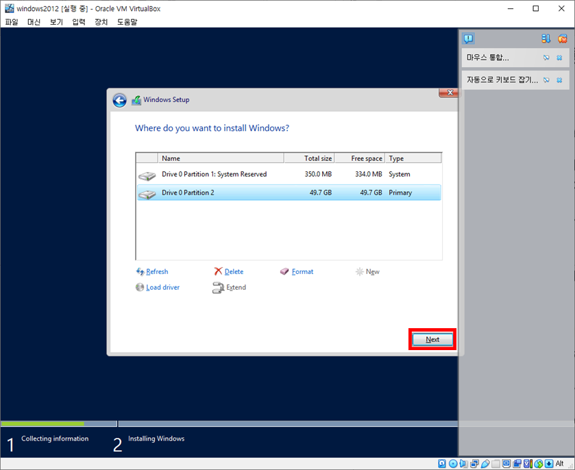This screenshot has width=575, height=470.
Task: Click the delete all notifications icon
Action: click(563, 38)
